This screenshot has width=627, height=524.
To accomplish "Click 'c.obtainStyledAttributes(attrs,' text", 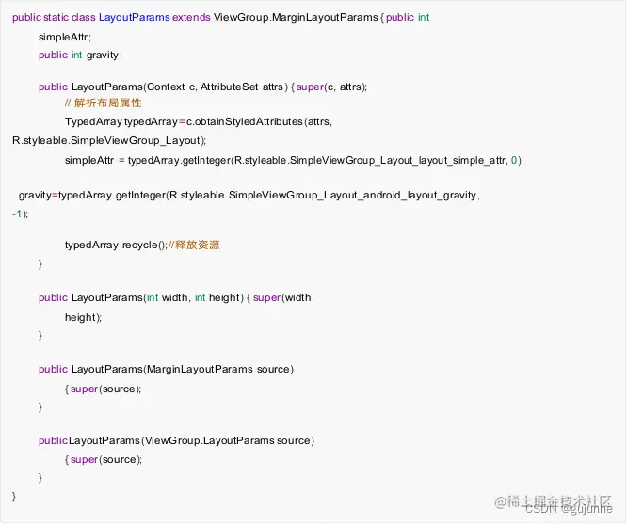I will (259, 121).
